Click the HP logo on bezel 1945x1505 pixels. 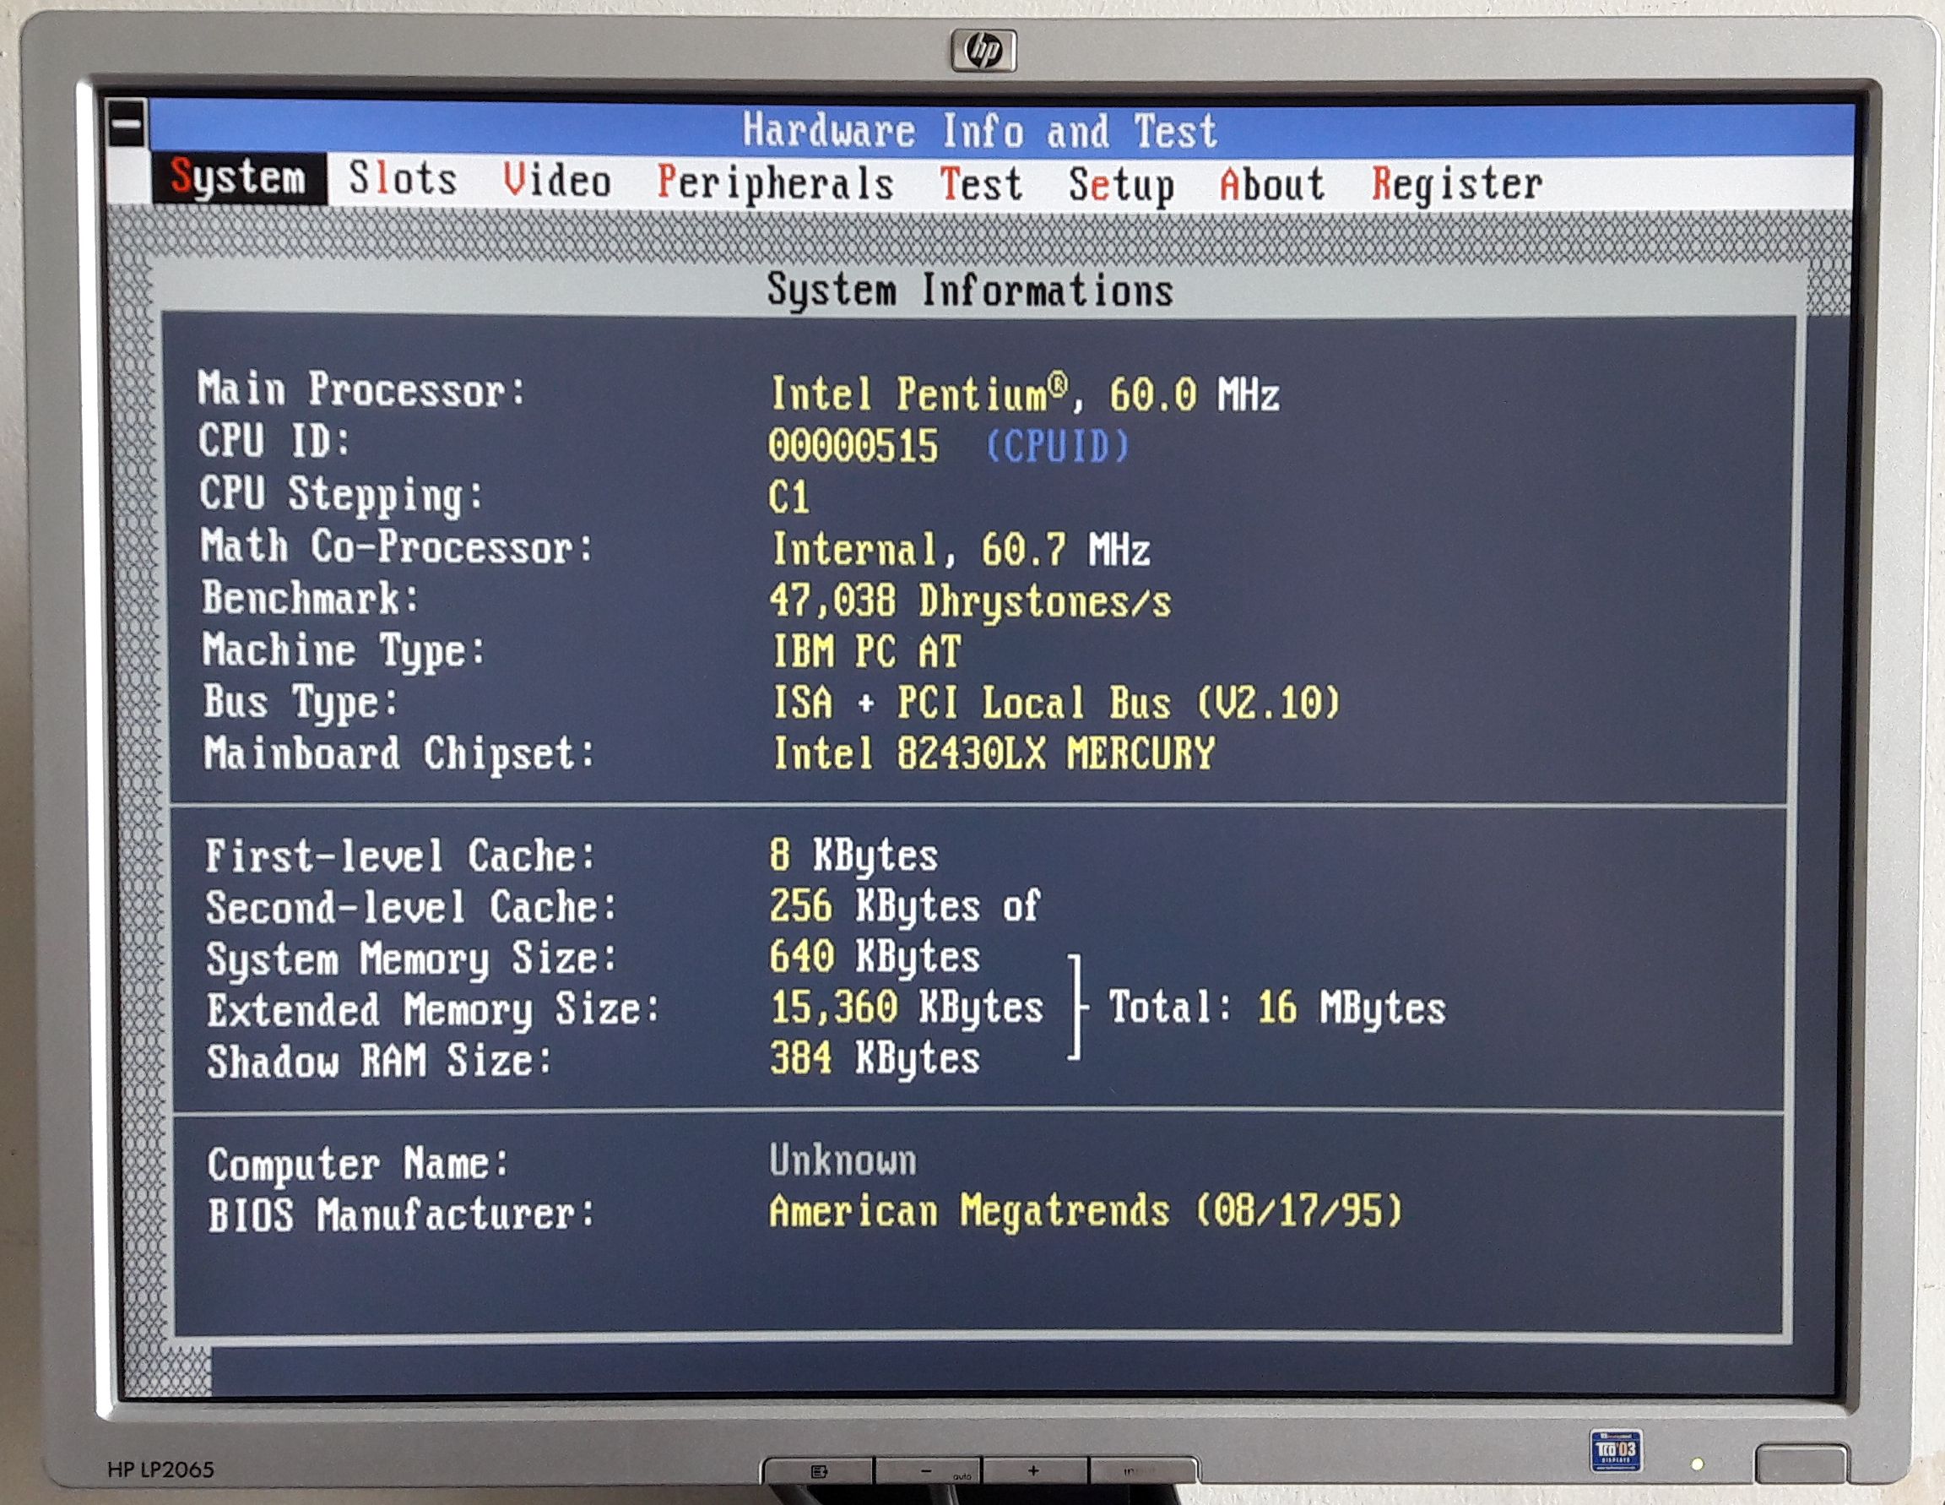pos(983,51)
